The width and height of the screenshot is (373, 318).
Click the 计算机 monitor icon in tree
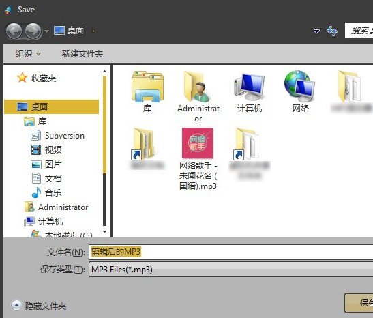[x=29, y=221]
